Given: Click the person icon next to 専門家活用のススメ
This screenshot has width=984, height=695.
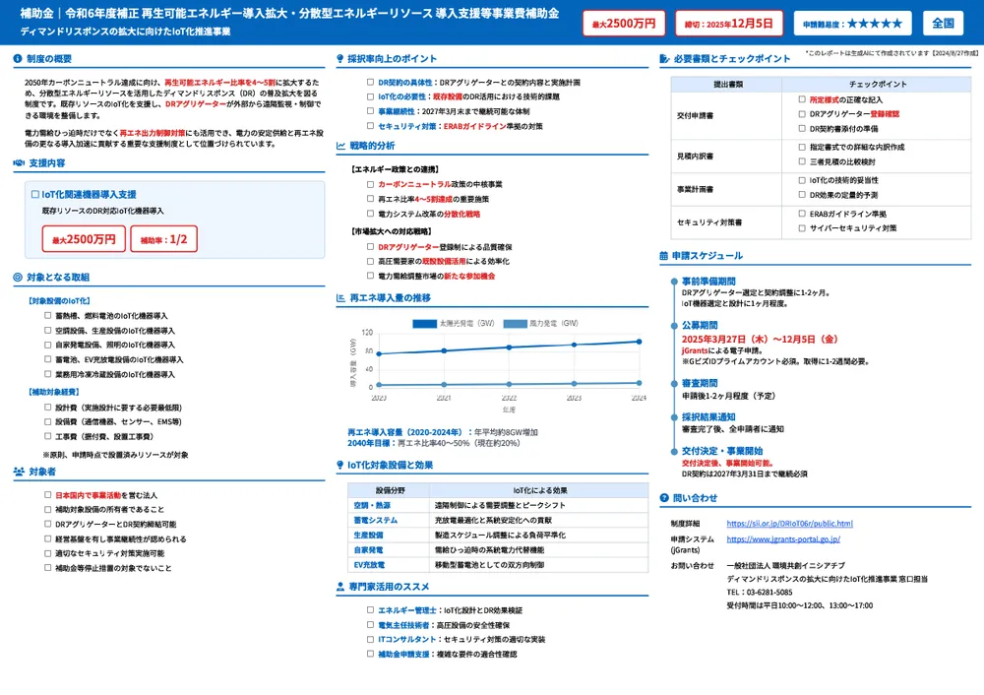Looking at the screenshot, I should pos(340,587).
